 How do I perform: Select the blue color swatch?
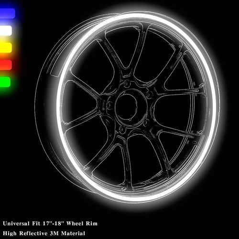click(7, 13)
